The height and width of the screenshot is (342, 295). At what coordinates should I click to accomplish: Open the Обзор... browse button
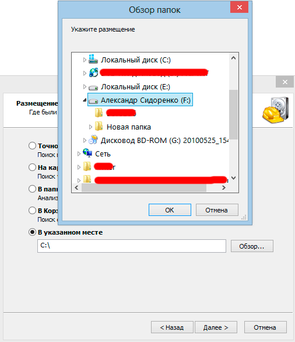click(x=252, y=246)
